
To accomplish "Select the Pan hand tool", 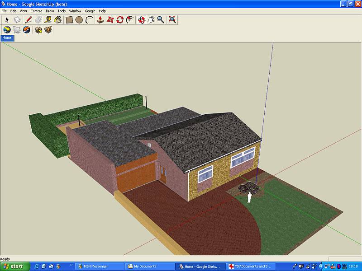I will coord(151,20).
